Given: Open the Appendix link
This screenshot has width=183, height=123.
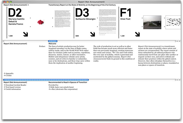Looking at the screenshot, I should (9, 73).
